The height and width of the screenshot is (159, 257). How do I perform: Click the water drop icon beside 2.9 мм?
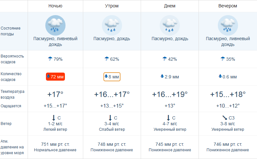[x=162, y=76]
